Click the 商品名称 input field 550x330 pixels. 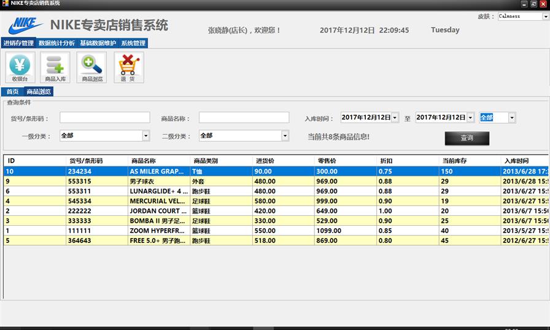pos(244,117)
